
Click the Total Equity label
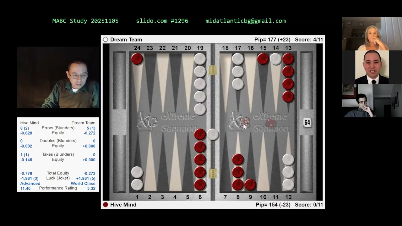[58, 173]
